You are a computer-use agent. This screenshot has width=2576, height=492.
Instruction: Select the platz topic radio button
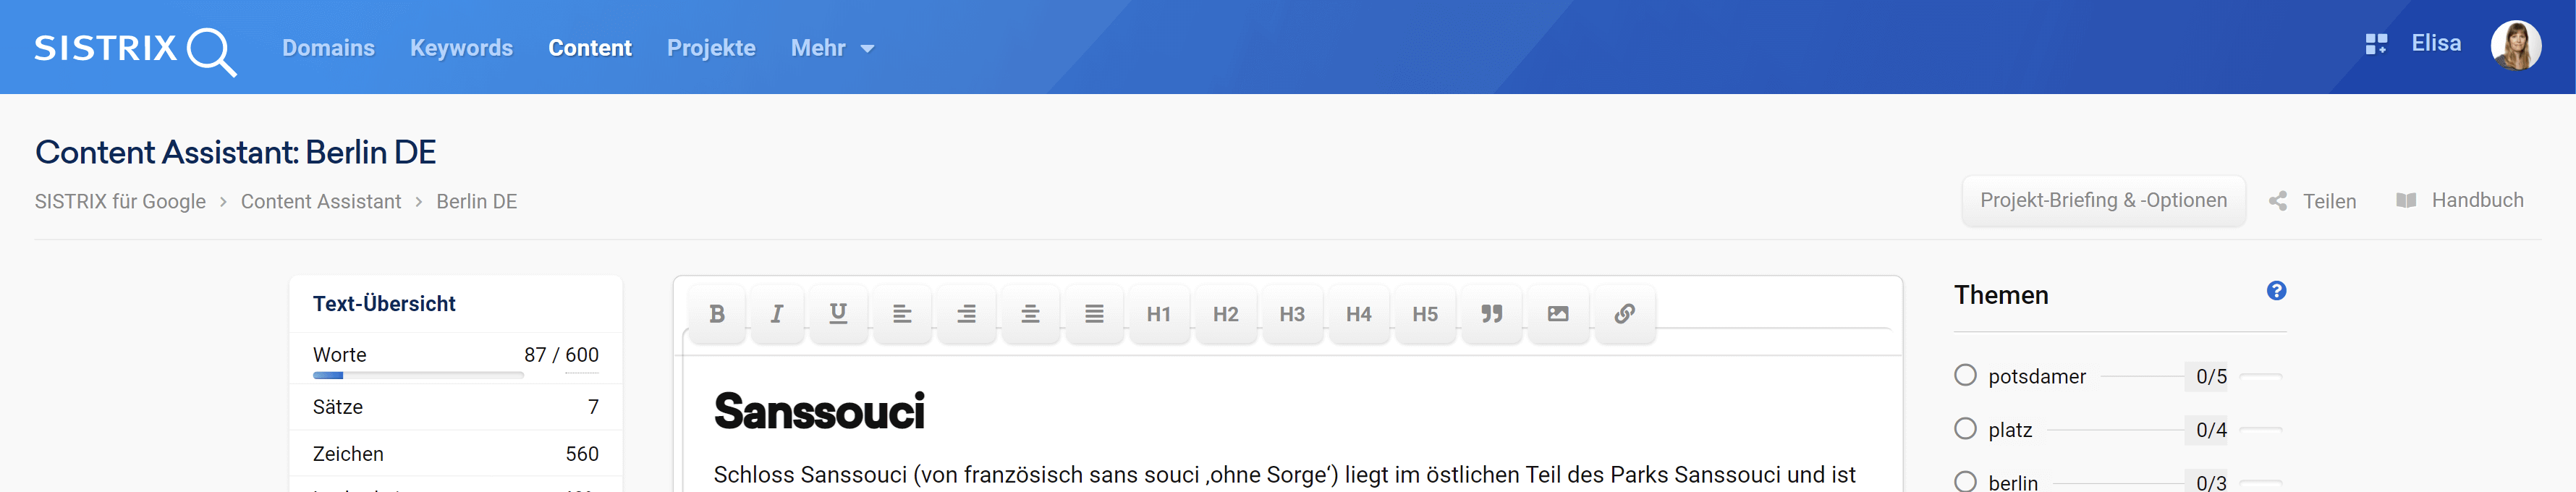click(x=1965, y=429)
